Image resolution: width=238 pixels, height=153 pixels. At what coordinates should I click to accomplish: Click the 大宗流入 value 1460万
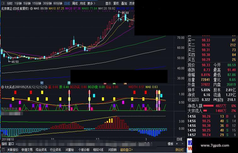(221, 111)
